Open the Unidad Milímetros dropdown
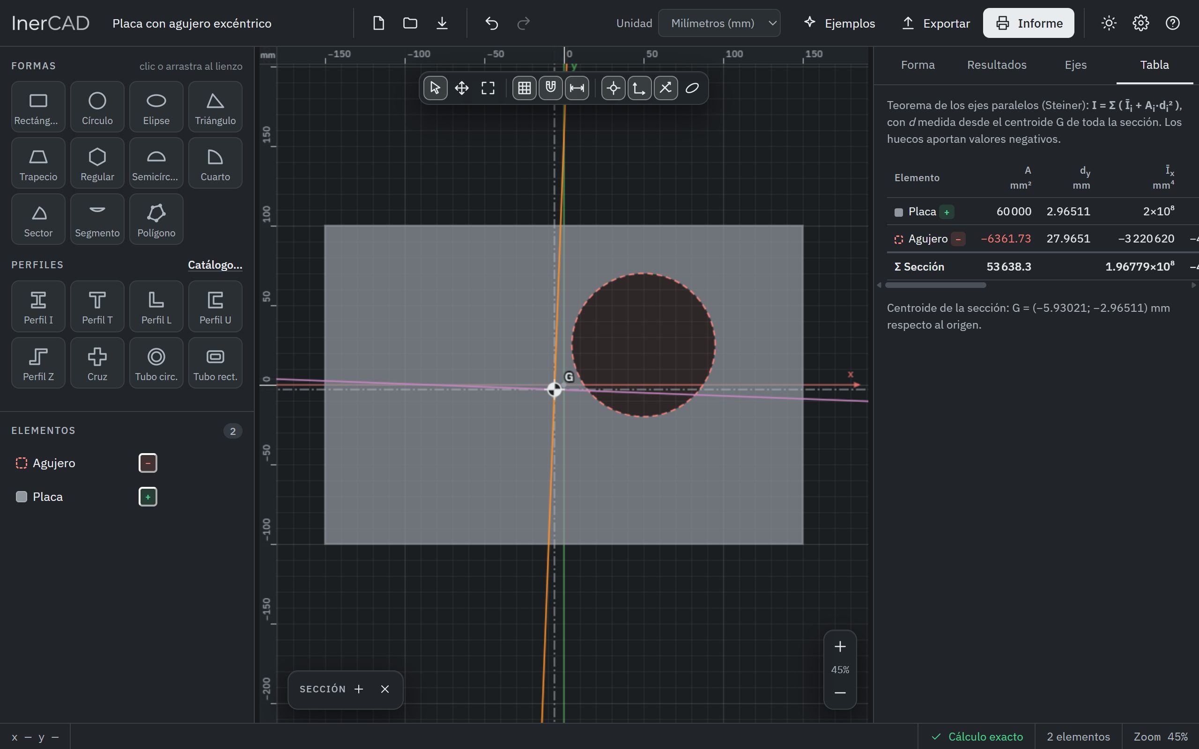The width and height of the screenshot is (1199, 749). pyautogui.click(x=719, y=23)
